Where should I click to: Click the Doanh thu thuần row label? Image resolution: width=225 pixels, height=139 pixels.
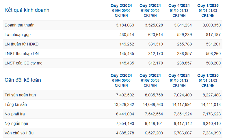[x=19, y=25]
